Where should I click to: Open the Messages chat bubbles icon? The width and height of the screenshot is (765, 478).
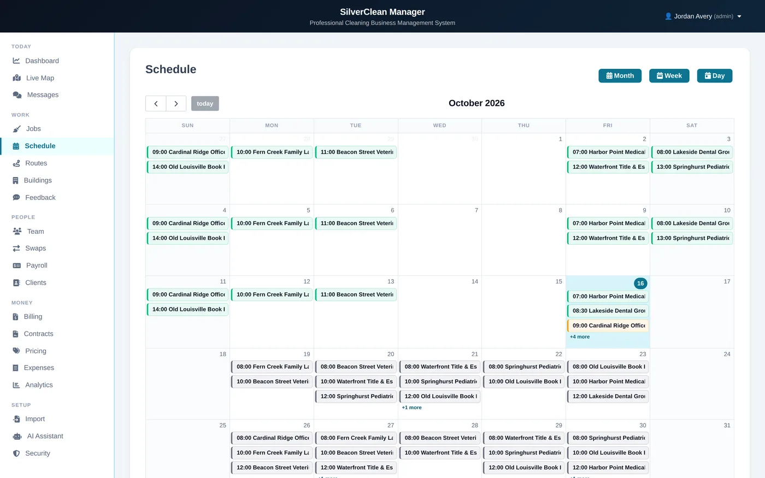pyautogui.click(x=17, y=95)
